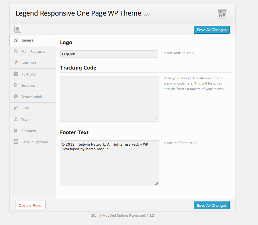This screenshot has width=258, height=225.
Task: Open the Features tab
Action: point(29,63)
